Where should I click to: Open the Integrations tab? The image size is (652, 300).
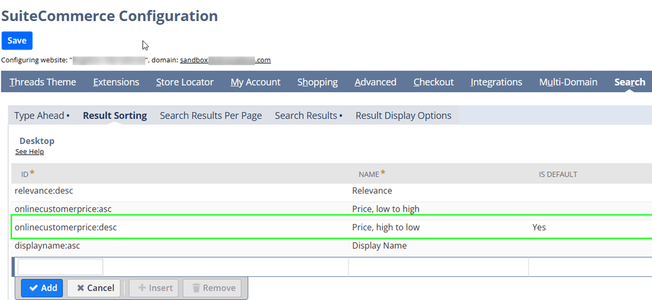point(496,82)
